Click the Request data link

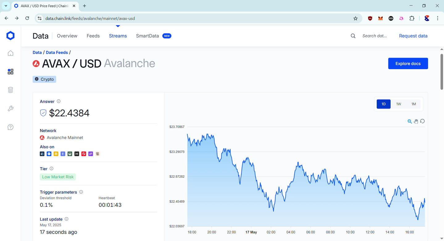coord(413,36)
